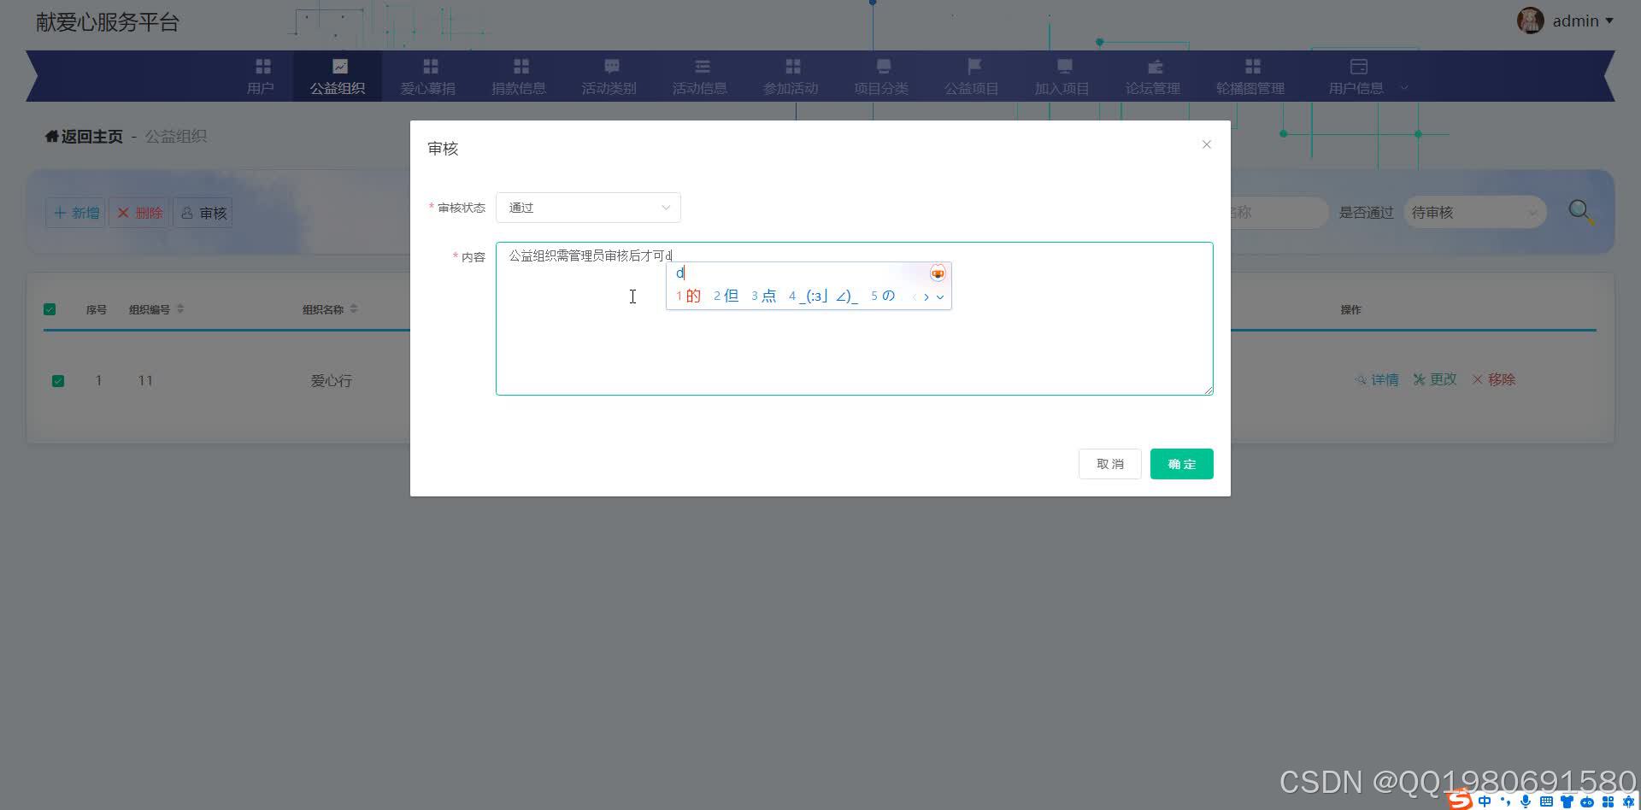Click the 轮播图管理 icon in navbar
The image size is (1641, 810).
[x=1252, y=66]
